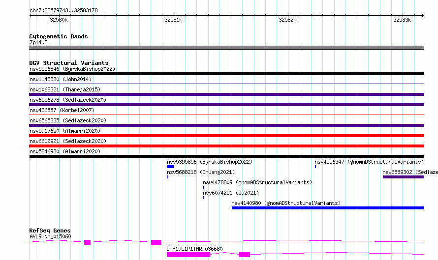438x260 pixels.
Task: Click the nsv6602921 (Sedlazeck2020) label
Action: click(68, 141)
